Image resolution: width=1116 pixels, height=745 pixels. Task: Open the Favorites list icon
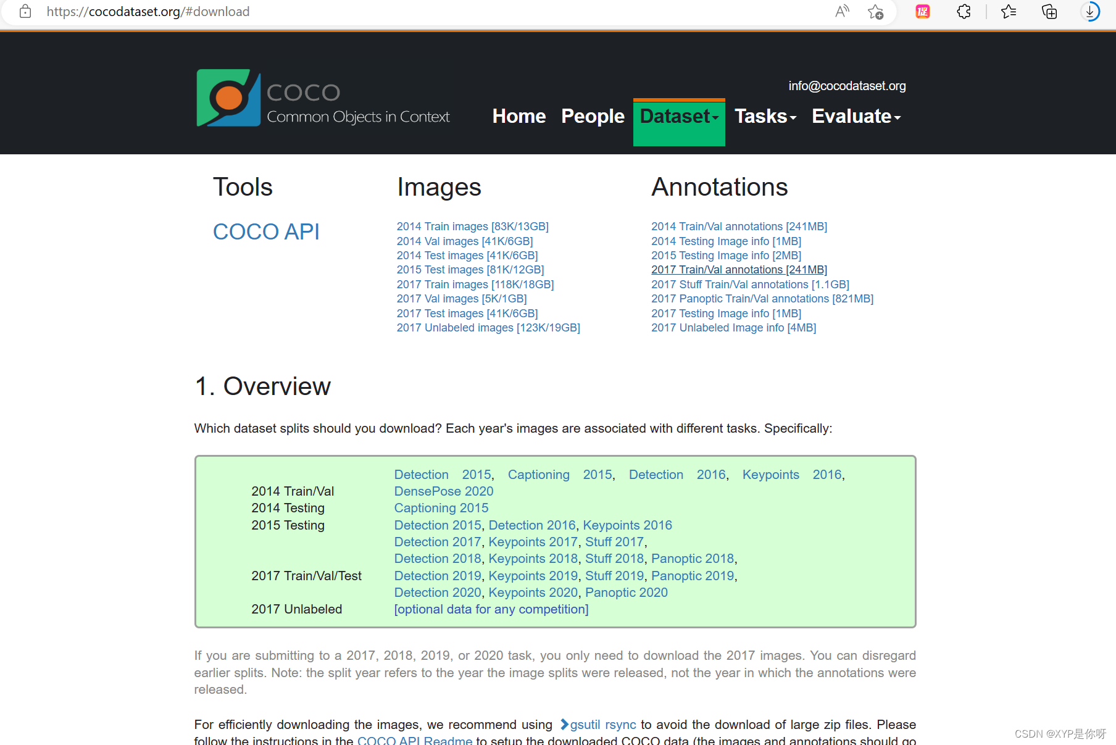click(1008, 11)
